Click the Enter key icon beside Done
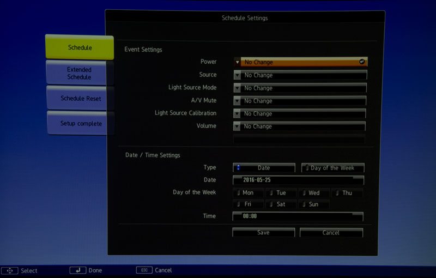The image size is (436, 278). point(78,270)
